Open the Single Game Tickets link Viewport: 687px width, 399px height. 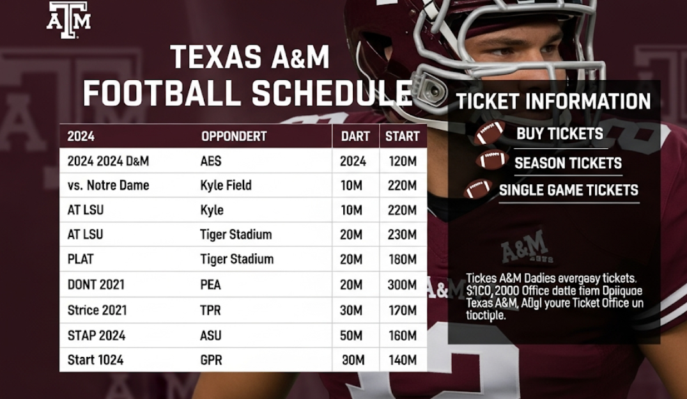(568, 190)
